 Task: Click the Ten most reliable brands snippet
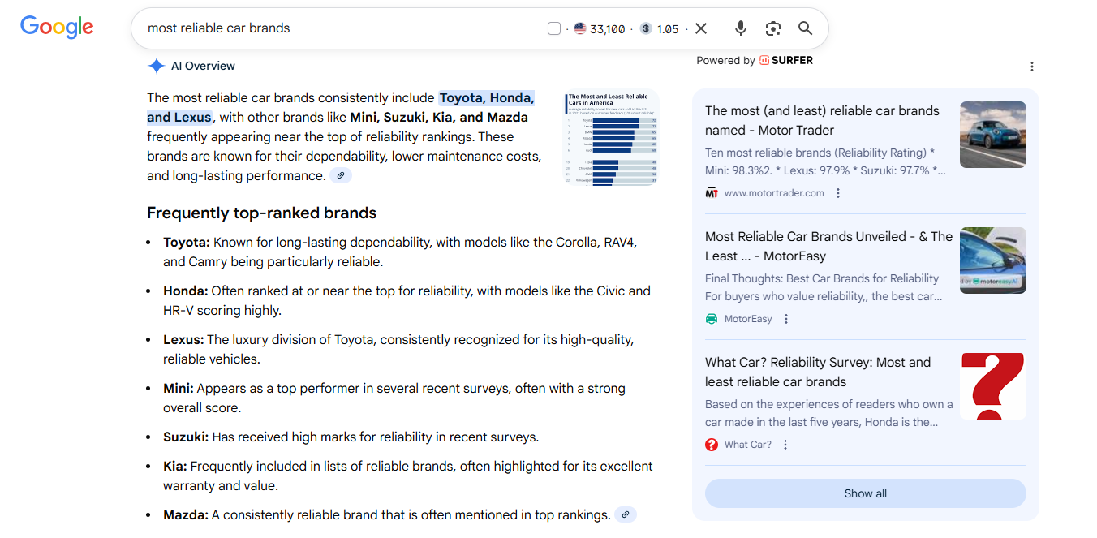tap(825, 161)
